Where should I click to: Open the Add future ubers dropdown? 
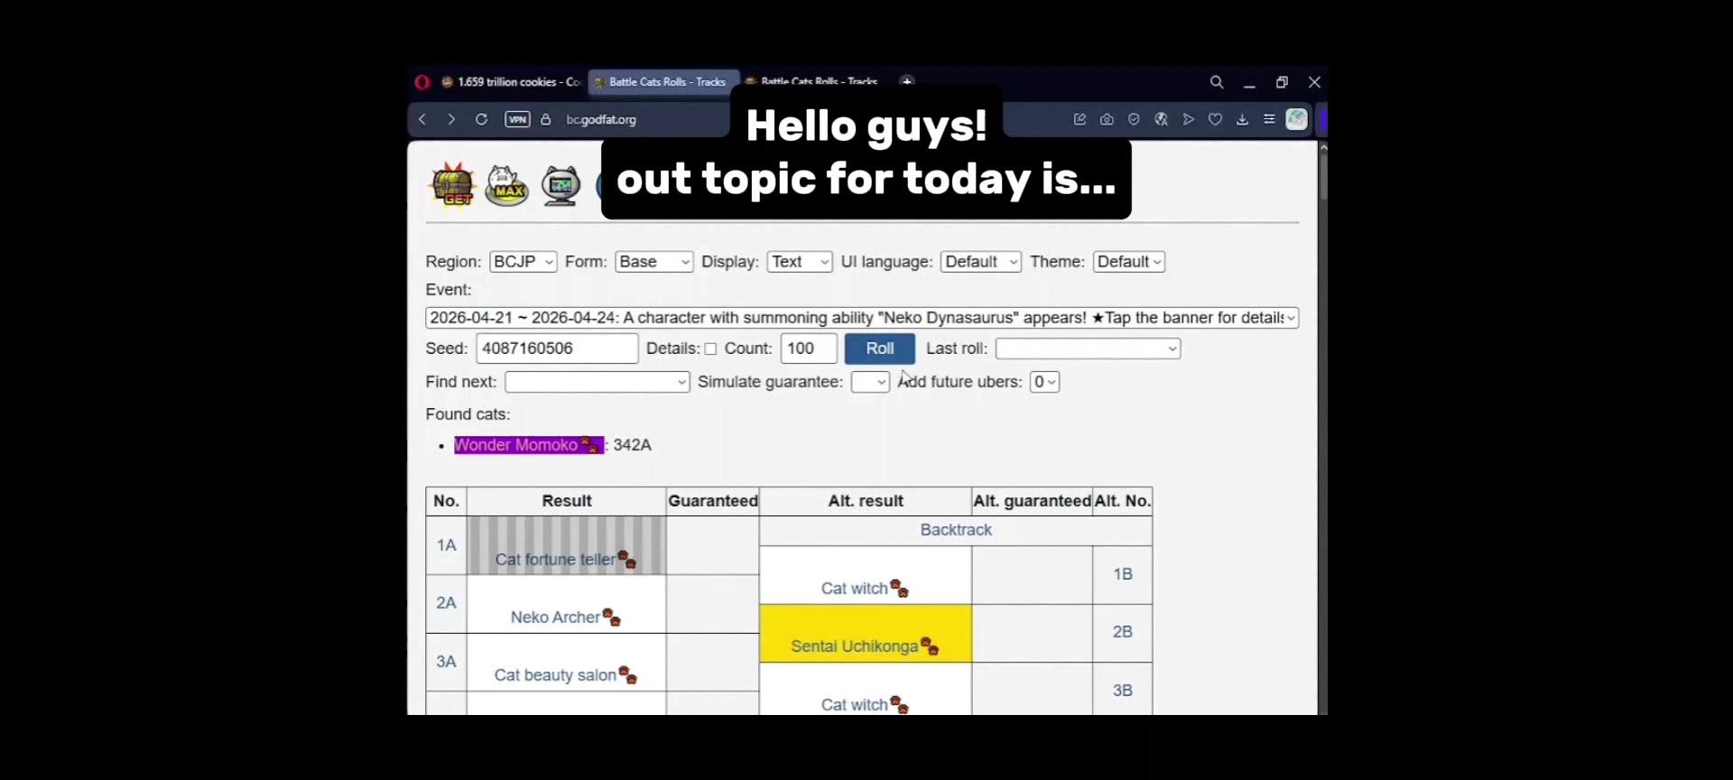pos(1044,382)
